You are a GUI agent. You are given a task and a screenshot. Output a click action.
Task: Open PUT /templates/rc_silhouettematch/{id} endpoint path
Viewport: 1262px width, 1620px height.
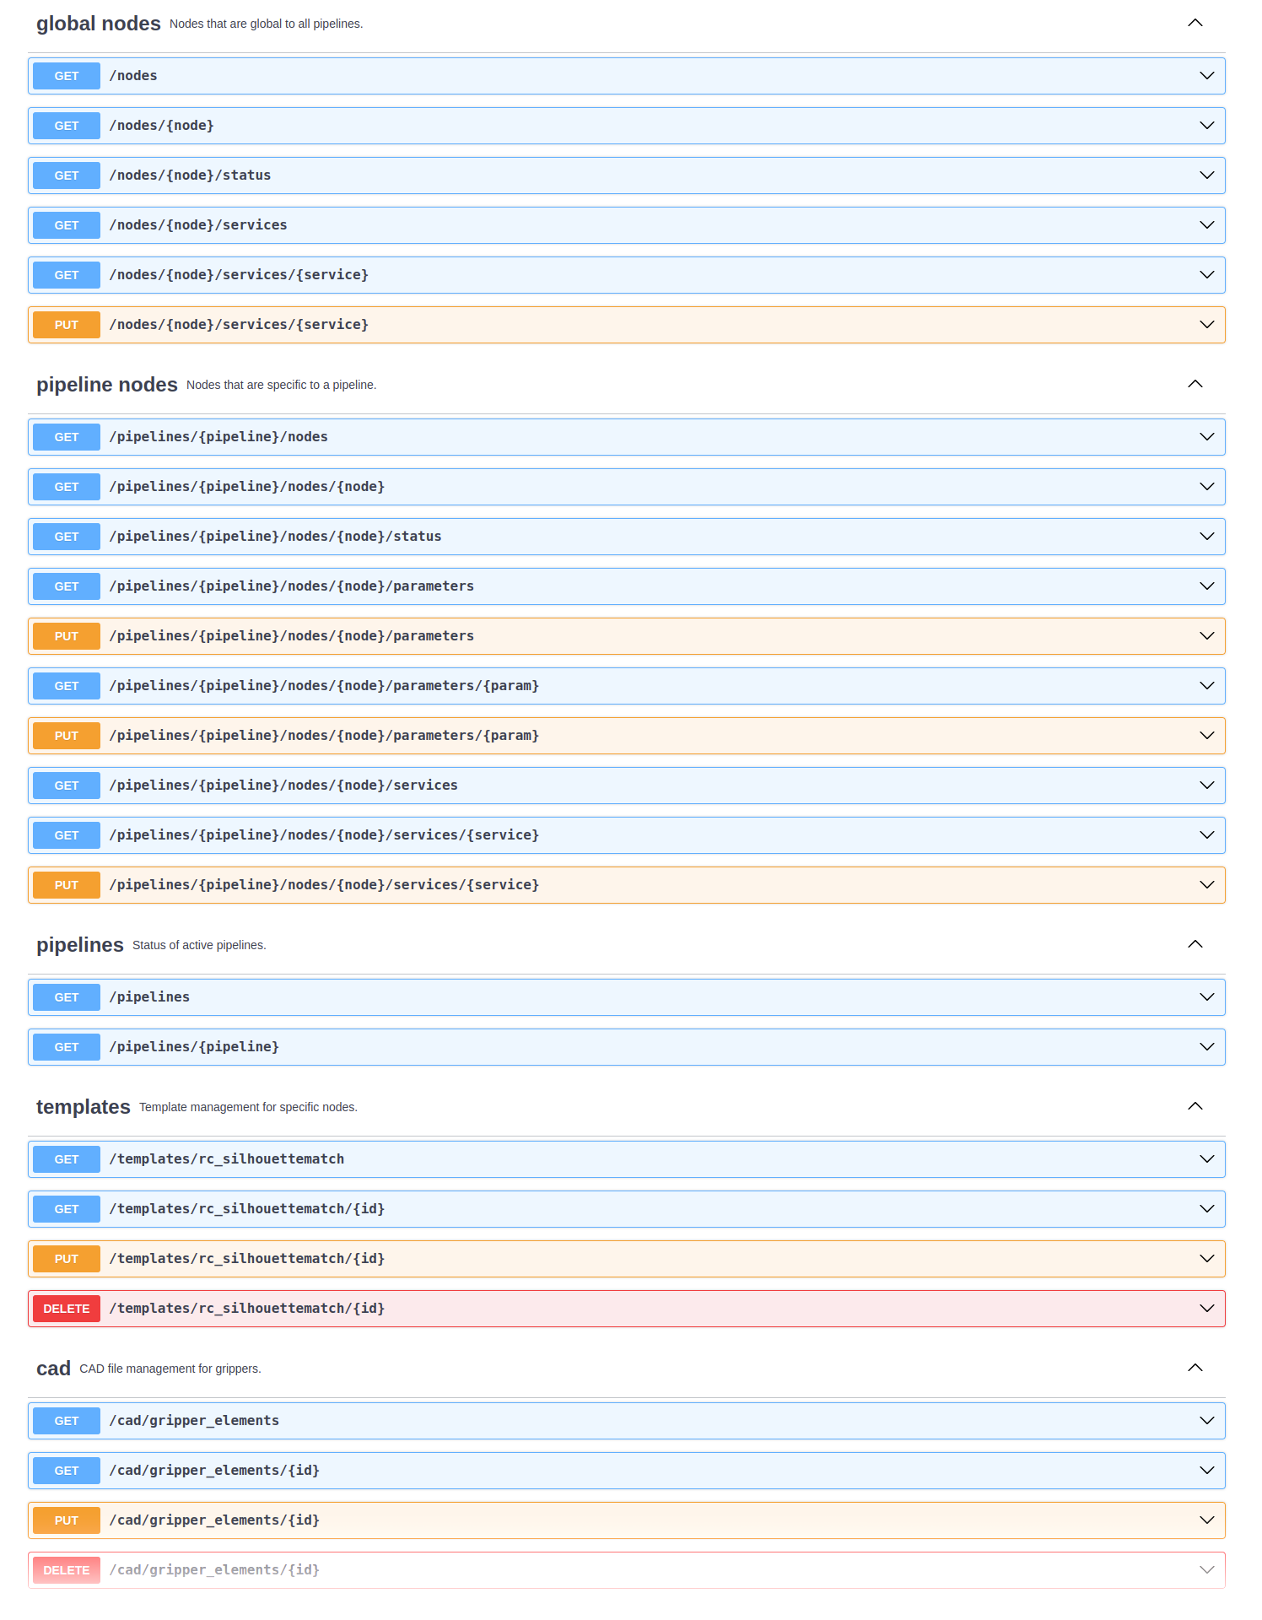[246, 1259]
